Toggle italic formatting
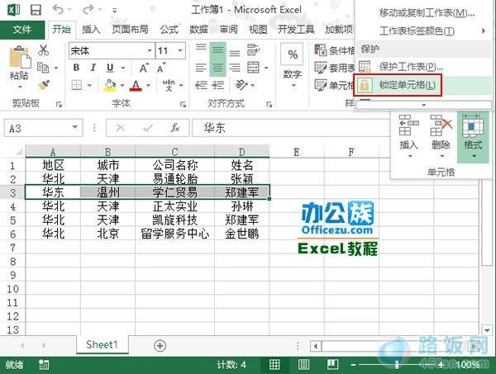 tap(93, 67)
